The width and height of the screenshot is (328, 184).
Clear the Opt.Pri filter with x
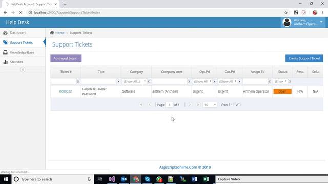click(214, 82)
